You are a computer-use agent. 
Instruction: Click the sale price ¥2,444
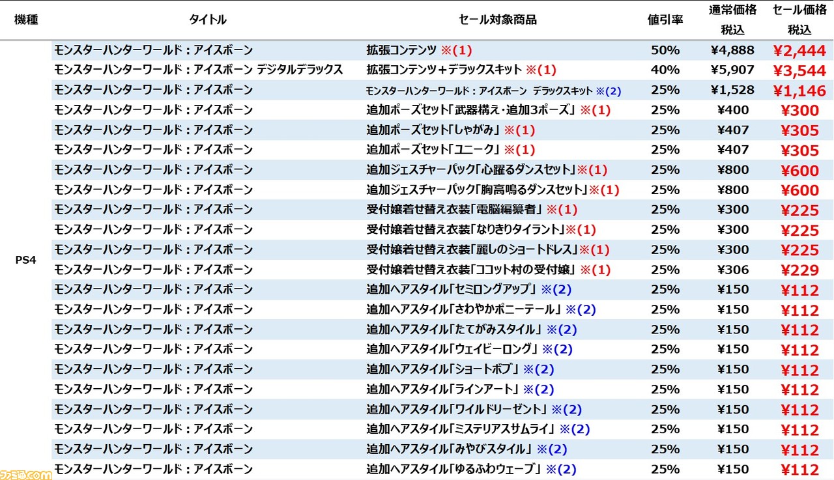pos(799,51)
